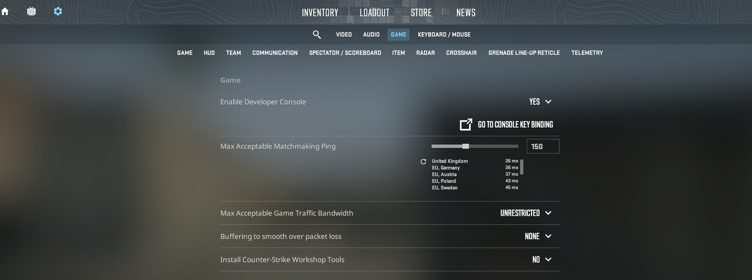This screenshot has width=752, height=280.
Task: Open the Inventory page
Action: point(320,13)
